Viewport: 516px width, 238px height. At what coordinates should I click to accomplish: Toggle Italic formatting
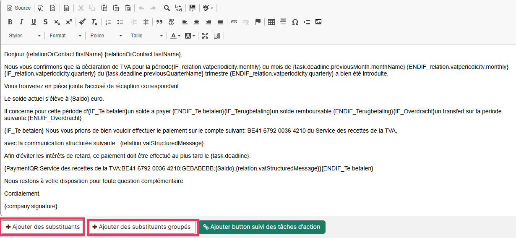tap(21, 22)
